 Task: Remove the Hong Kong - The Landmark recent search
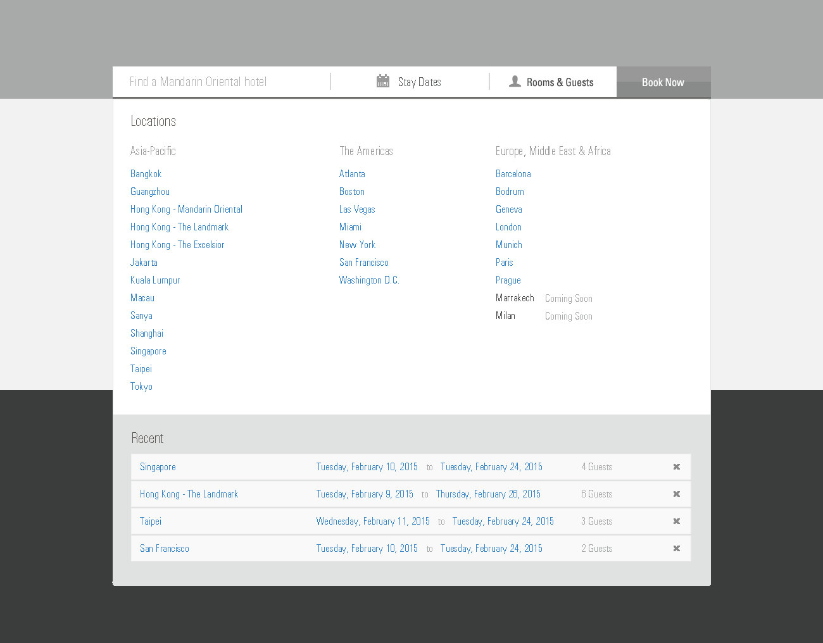[x=676, y=494]
